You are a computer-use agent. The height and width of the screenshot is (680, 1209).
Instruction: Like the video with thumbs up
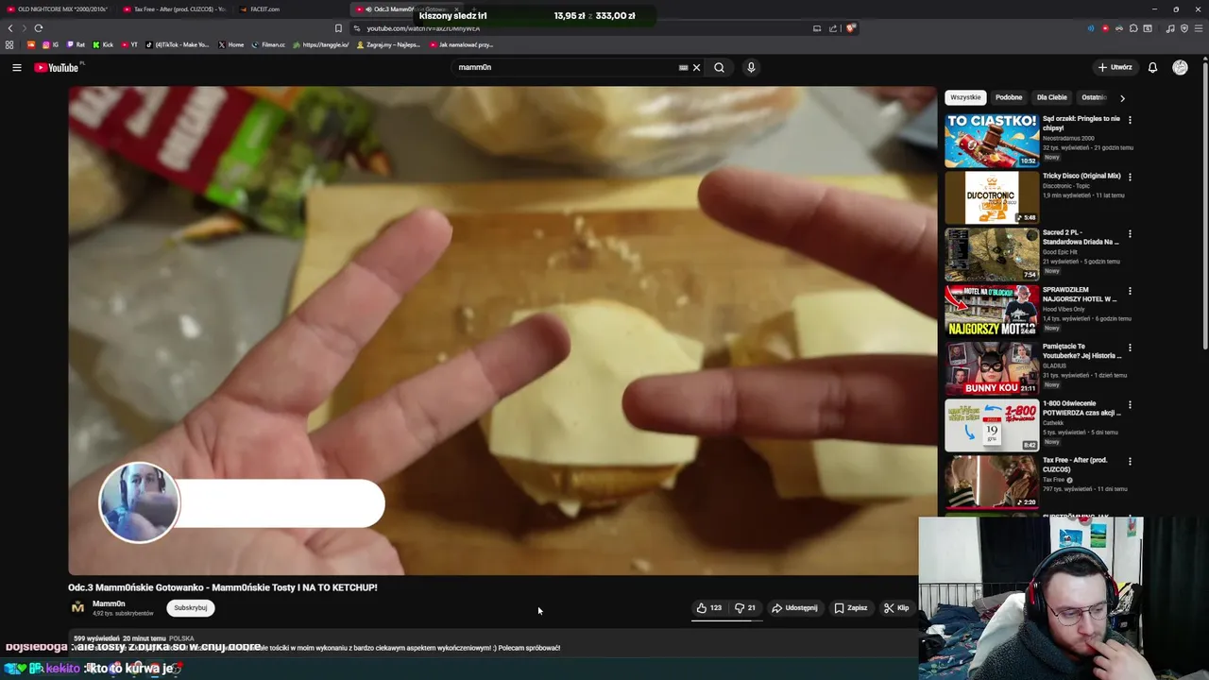coord(708,608)
